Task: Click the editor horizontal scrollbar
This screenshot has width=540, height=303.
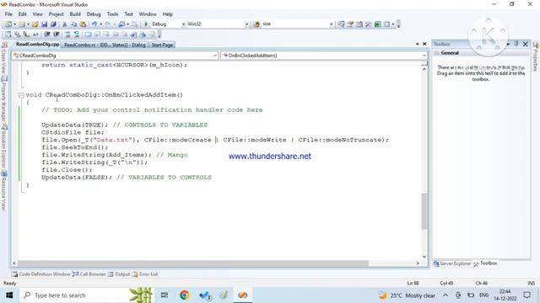Action: [x=193, y=263]
